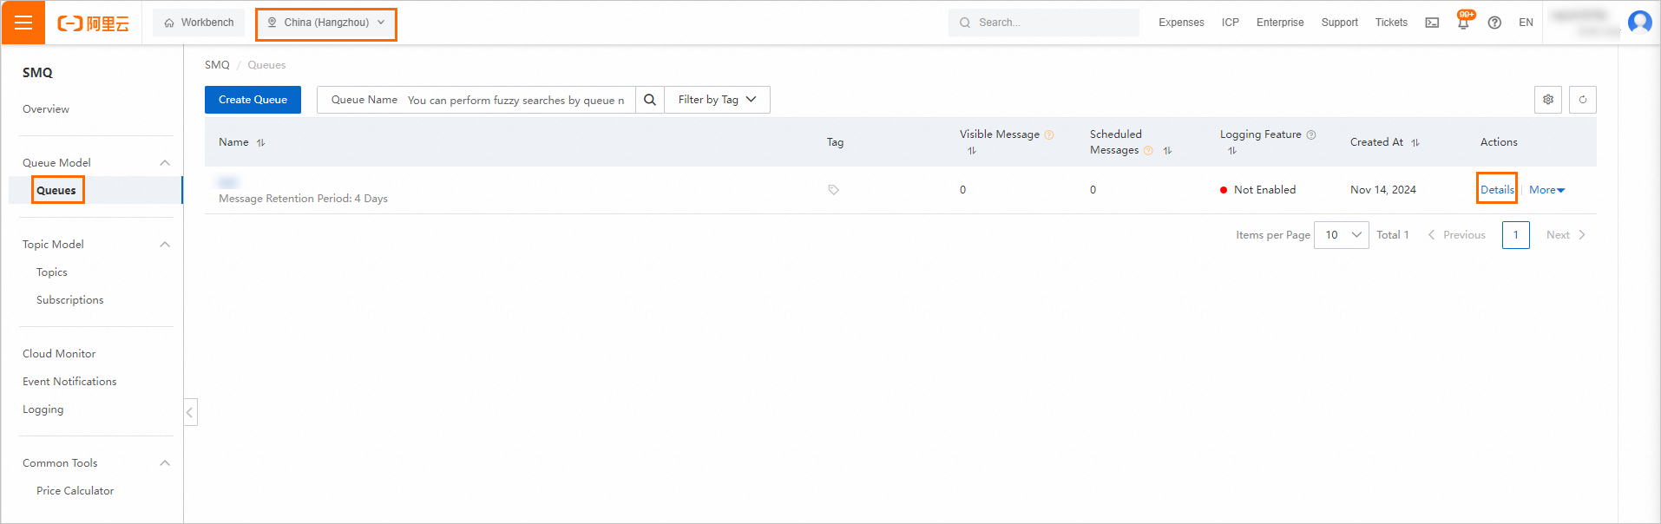Open the ICP link
1661x524 pixels.
point(1231,23)
